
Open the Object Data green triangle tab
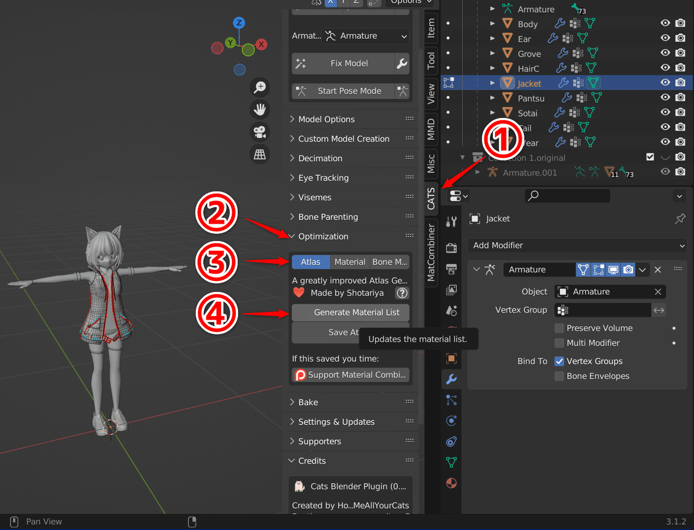[x=452, y=462]
